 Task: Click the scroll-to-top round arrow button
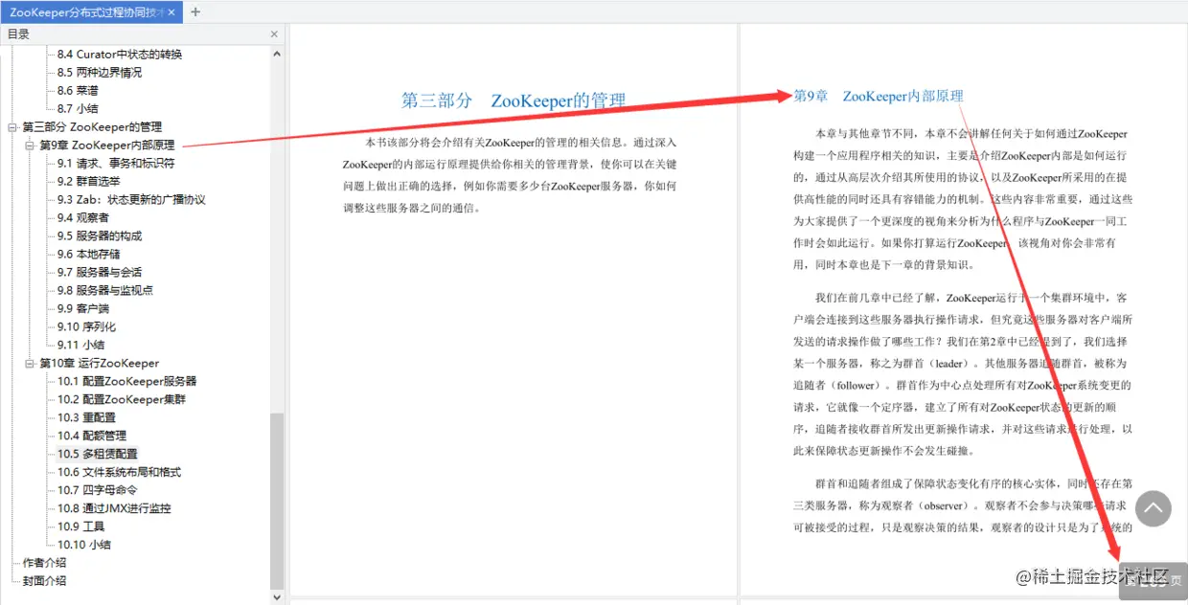tap(1154, 509)
